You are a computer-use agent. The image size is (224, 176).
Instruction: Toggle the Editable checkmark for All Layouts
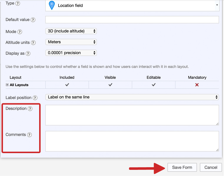click(154, 85)
